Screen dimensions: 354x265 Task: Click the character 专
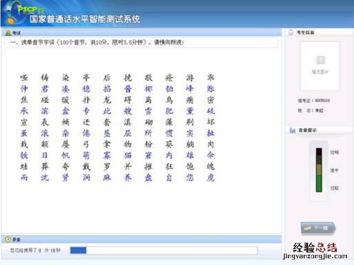coord(86,111)
